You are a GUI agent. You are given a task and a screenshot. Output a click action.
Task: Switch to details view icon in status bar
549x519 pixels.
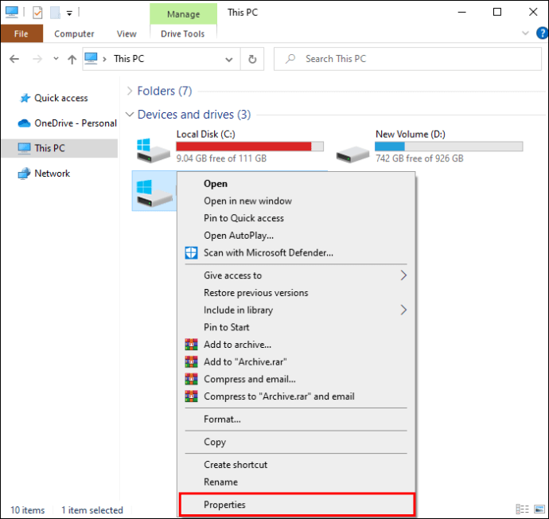tap(523, 509)
